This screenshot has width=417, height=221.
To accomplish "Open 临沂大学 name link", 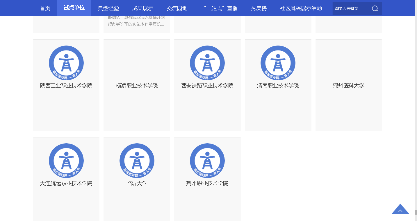I will tap(137, 183).
